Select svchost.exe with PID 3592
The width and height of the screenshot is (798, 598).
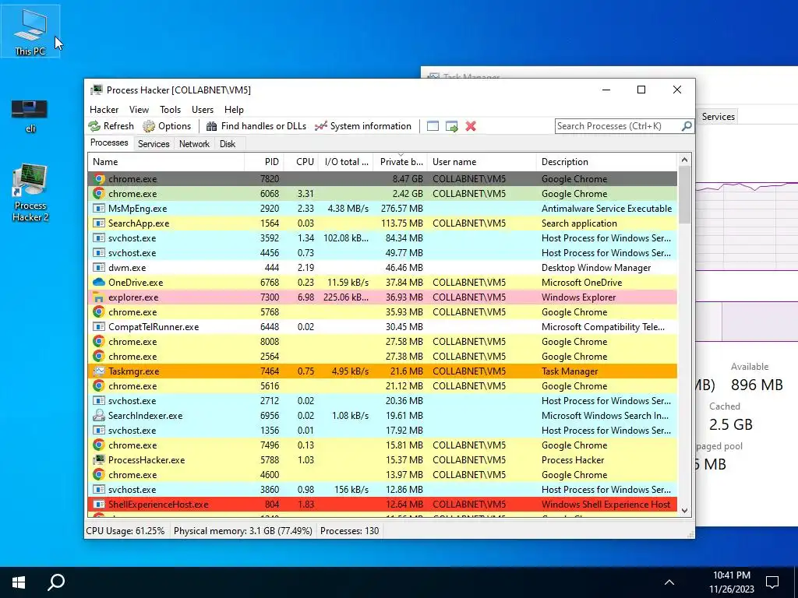point(383,238)
